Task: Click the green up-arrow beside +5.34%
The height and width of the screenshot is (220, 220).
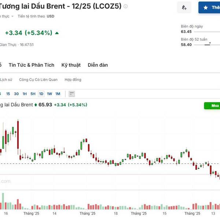Action: 57,33
